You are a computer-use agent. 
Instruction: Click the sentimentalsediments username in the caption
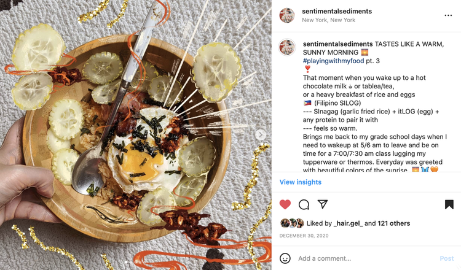click(337, 44)
